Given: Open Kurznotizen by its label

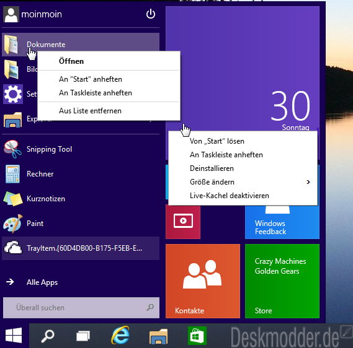Looking at the screenshot, I should [46, 199].
